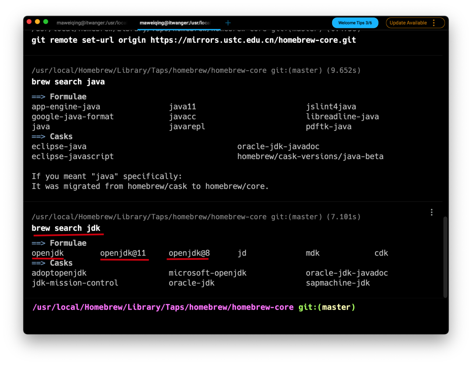
Task: Open a new terminal tab with plus icon
Action: coord(228,23)
